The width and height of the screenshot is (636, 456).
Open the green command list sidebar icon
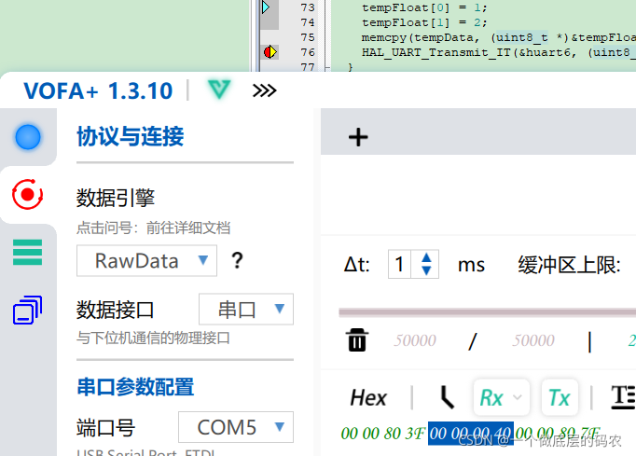[28, 252]
